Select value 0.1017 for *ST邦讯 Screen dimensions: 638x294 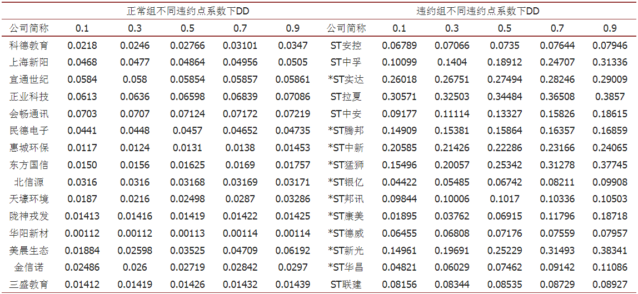(x=505, y=199)
